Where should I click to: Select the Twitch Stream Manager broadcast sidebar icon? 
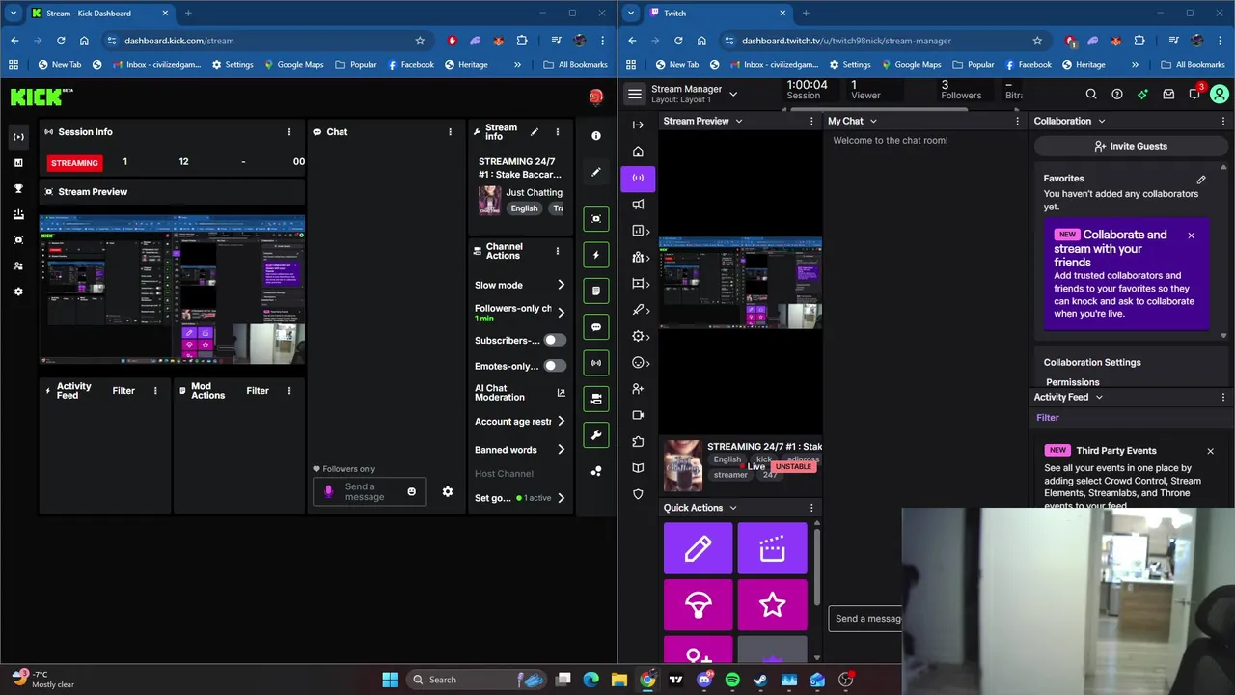[638, 178]
